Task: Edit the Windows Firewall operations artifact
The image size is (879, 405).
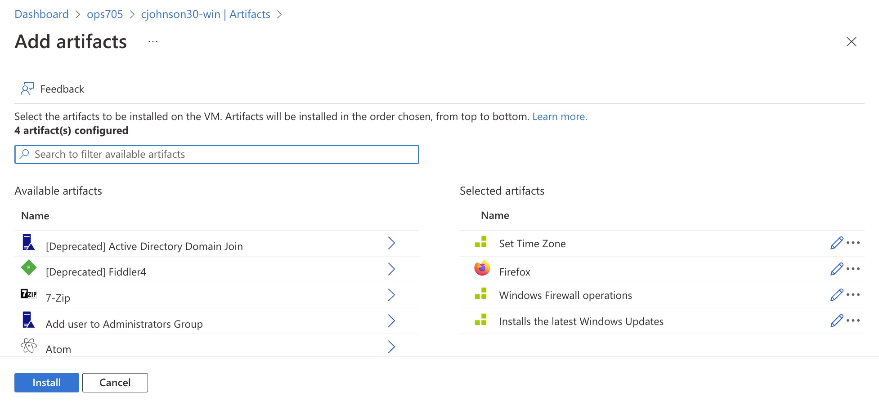Action: (x=836, y=294)
